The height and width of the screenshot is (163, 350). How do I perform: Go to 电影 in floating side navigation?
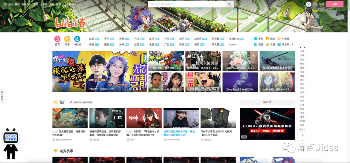(x=302, y=117)
